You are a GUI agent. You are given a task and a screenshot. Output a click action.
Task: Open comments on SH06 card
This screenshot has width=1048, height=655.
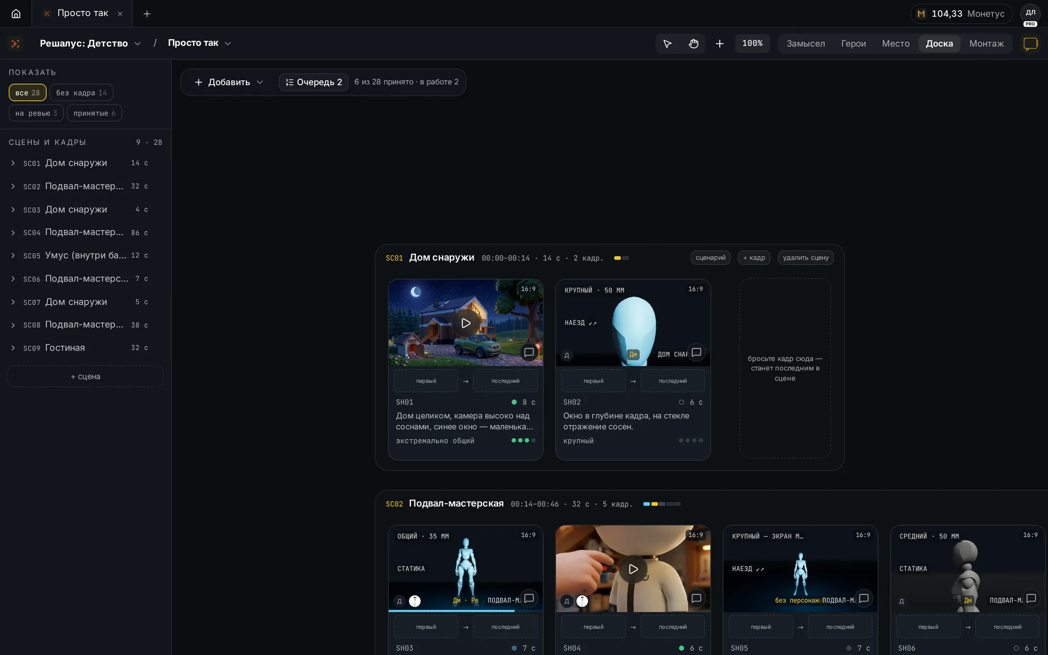tap(1031, 598)
